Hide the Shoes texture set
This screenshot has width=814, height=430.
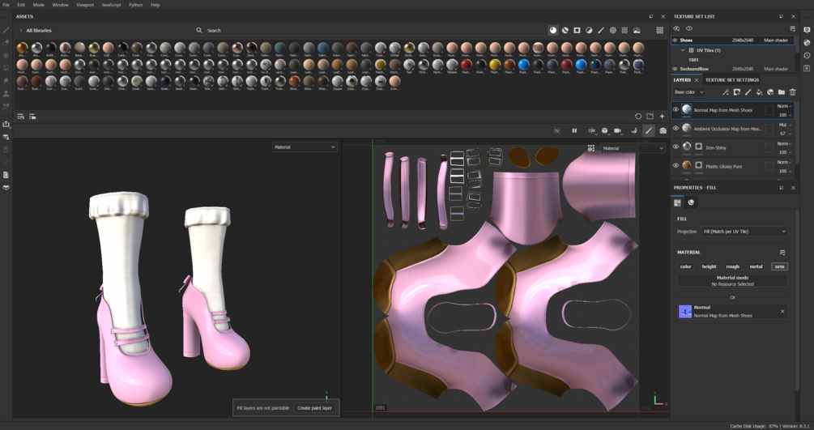pos(675,40)
